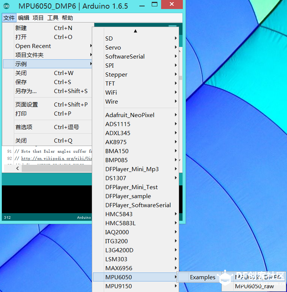Screen dimensions: 287x292
Task: Open the en.wikipedia.org link on line 92
Action: click(x=57, y=158)
